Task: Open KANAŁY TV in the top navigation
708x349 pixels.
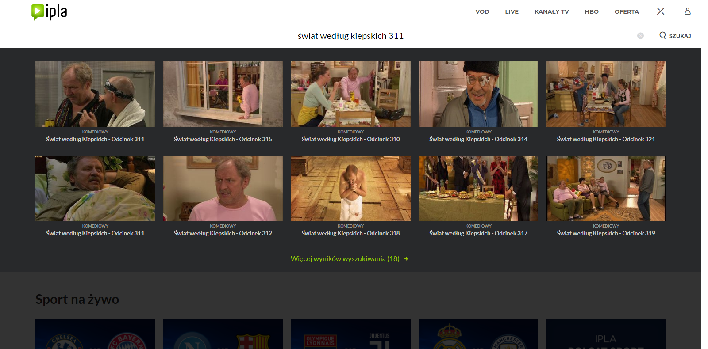Action: [x=552, y=12]
